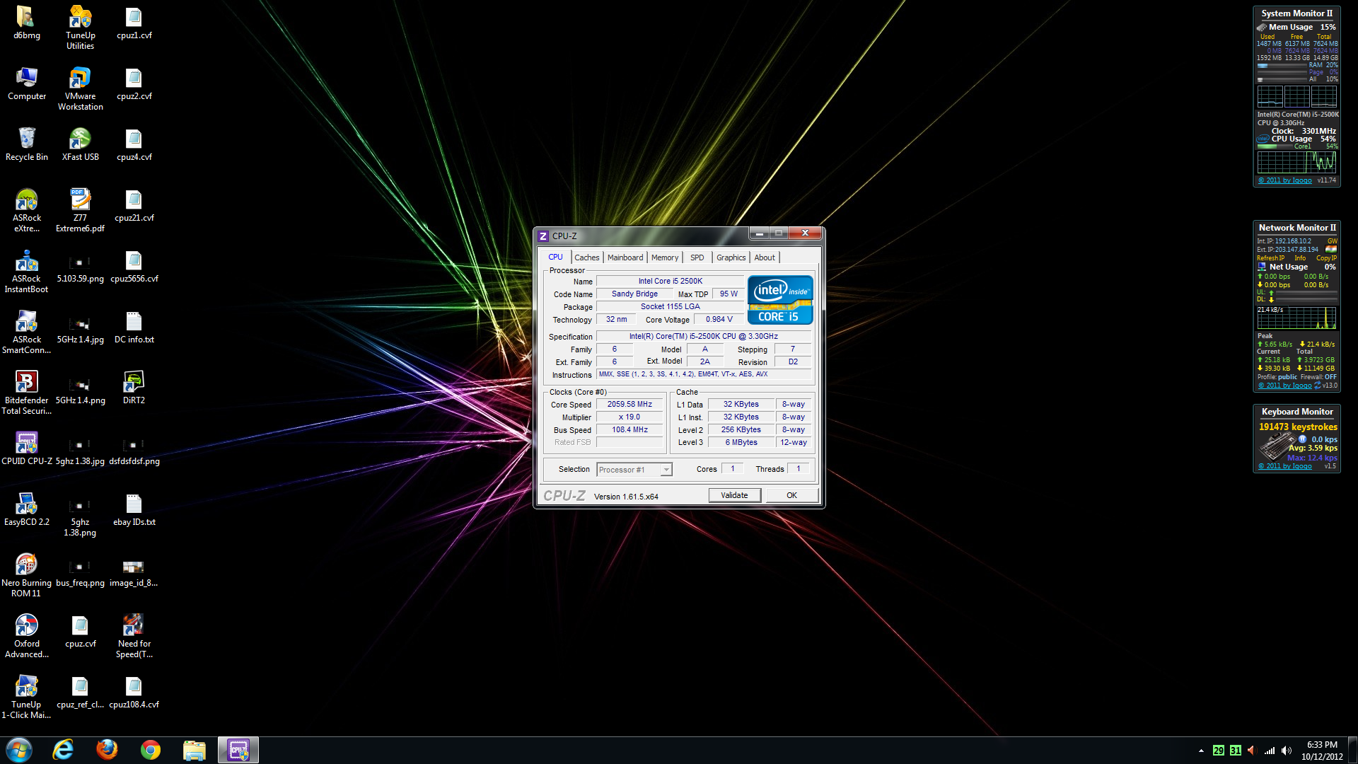Screen dimensions: 1358x764
Task: Launch DiRT2 game shortcut
Action: (134, 388)
